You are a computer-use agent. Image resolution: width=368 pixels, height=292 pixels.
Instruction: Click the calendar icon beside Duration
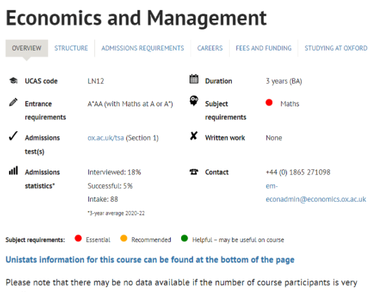(194, 80)
